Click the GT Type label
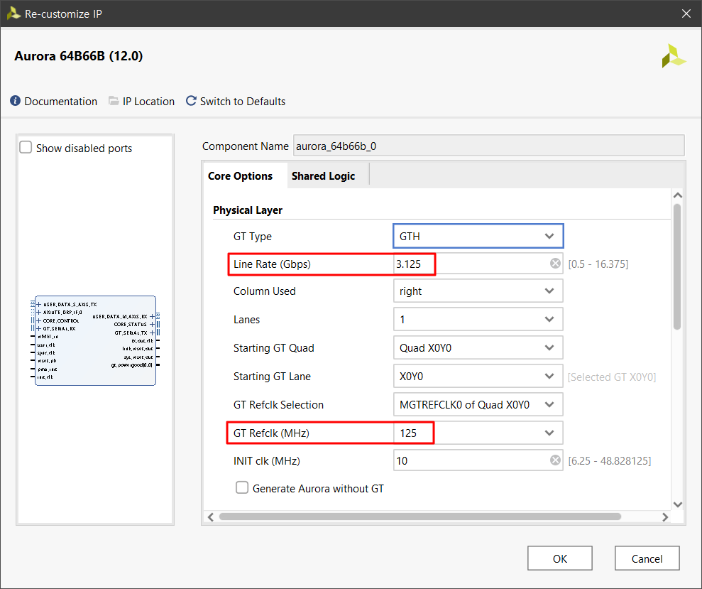Viewport: 702px width, 589px height. point(253,236)
